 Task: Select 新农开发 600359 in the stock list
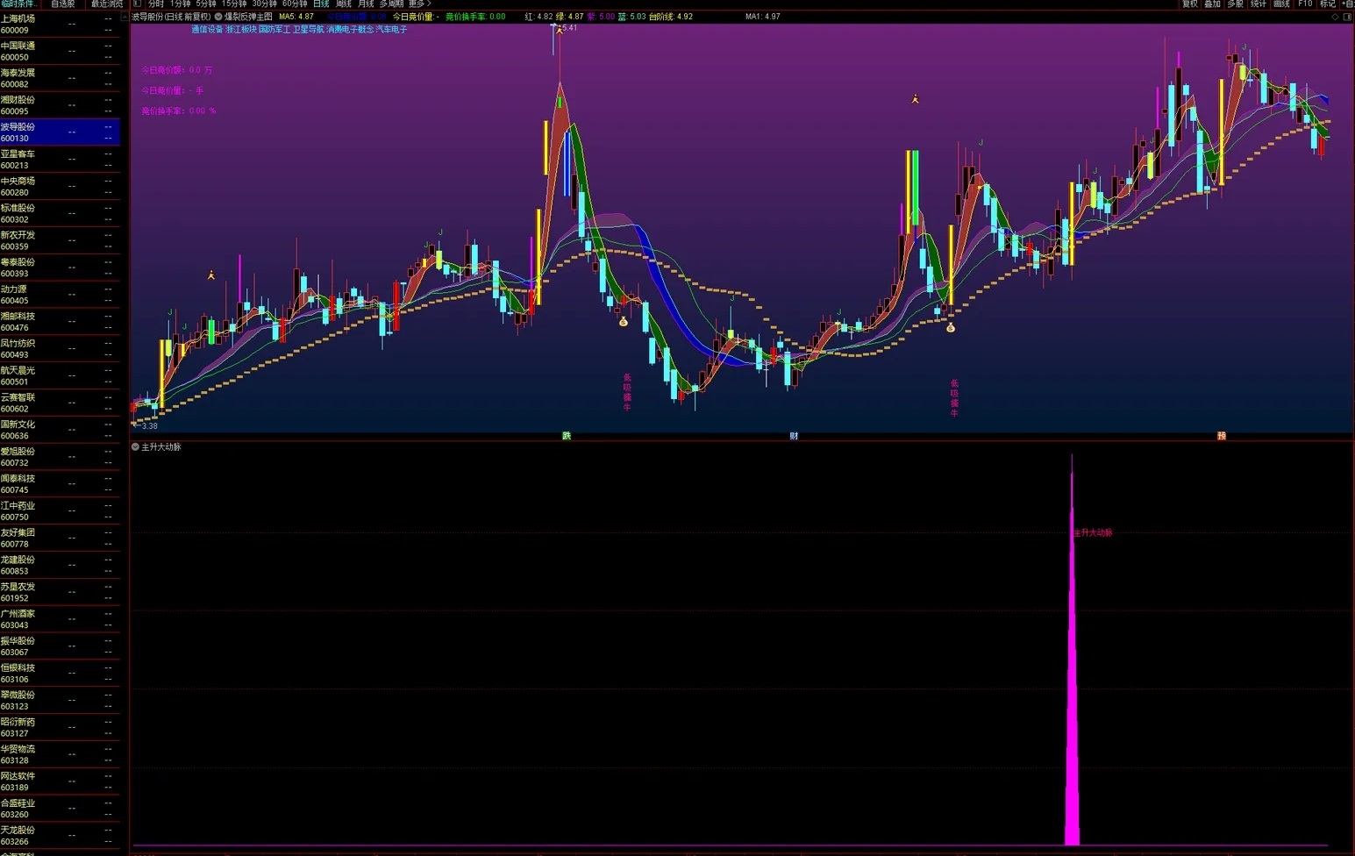click(60, 240)
